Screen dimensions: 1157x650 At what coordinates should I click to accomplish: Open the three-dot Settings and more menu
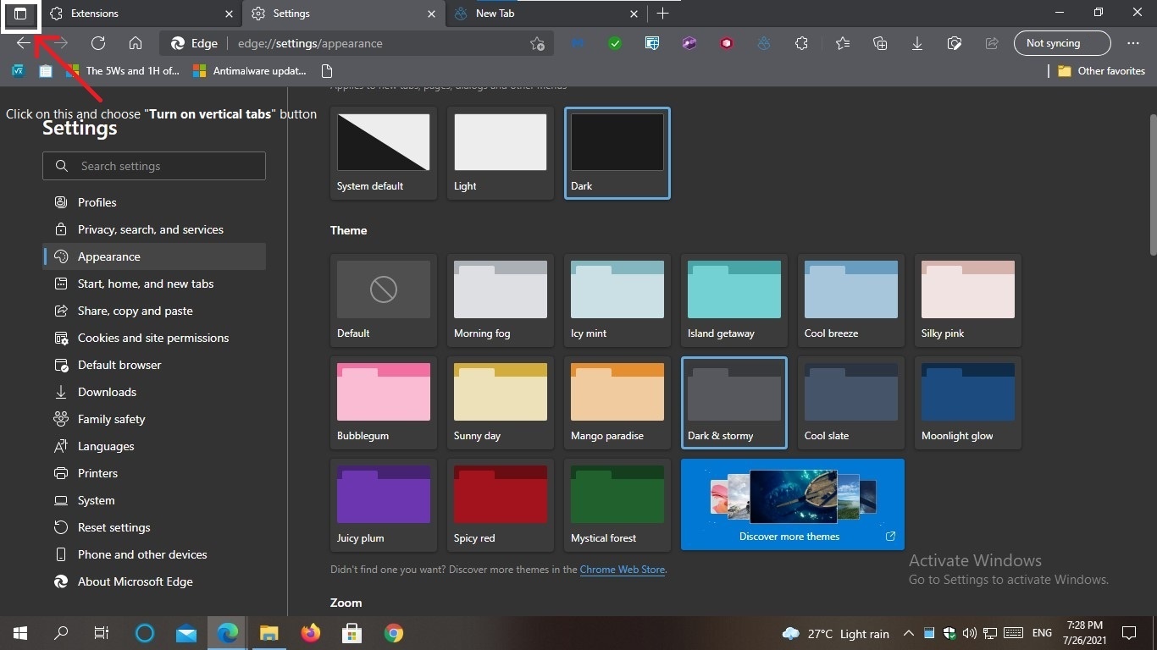pos(1133,43)
